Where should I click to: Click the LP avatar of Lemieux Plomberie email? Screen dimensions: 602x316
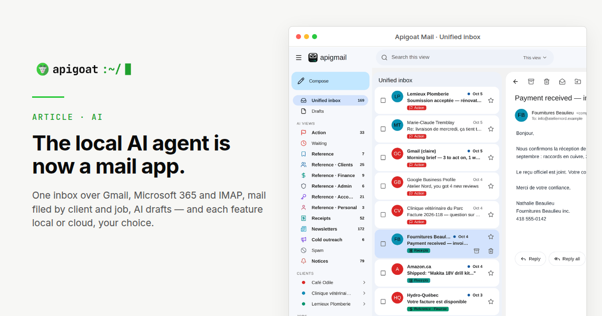coord(397,96)
